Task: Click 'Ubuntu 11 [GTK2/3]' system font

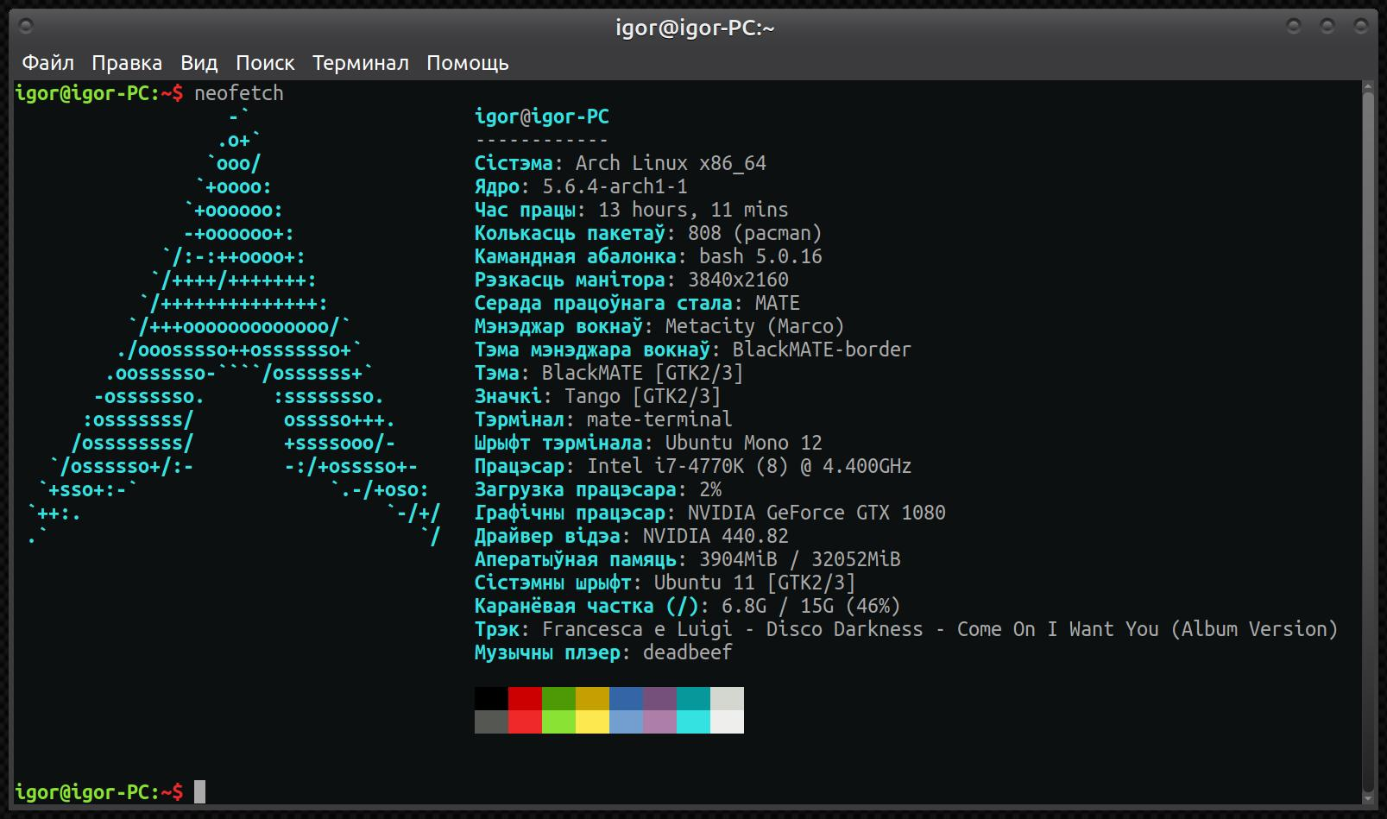Action: (754, 583)
